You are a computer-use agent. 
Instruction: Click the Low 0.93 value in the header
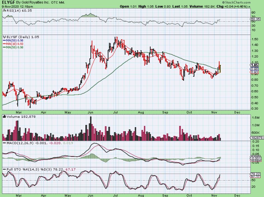[x=163, y=6]
